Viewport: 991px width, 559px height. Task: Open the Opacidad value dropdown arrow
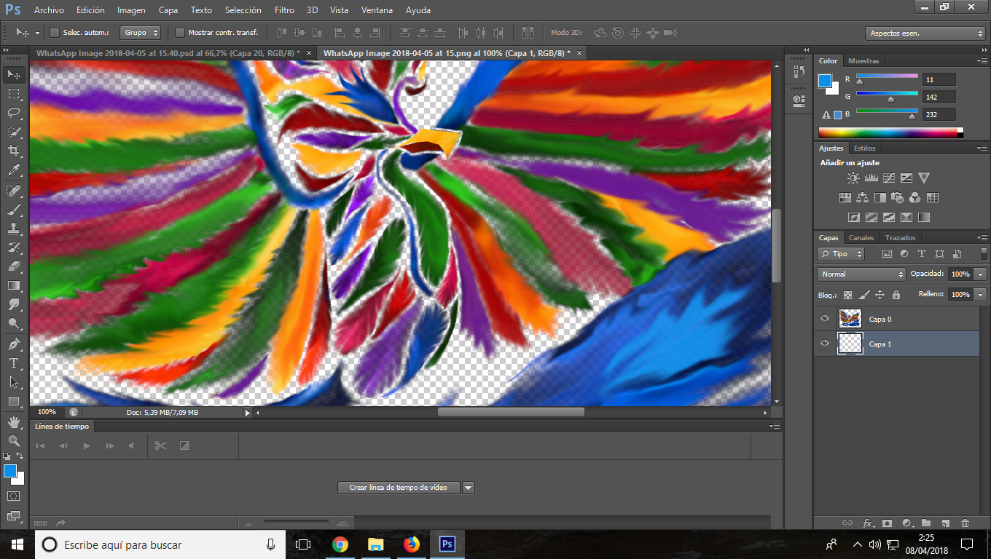click(x=980, y=274)
